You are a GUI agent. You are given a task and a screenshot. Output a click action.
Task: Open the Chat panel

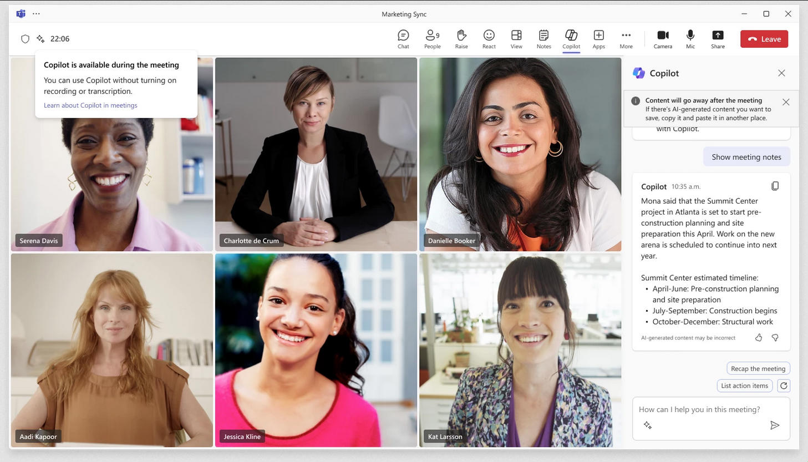(403, 39)
